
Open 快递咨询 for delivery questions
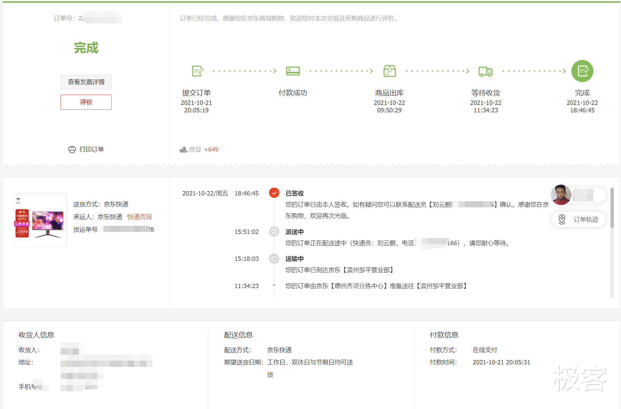click(139, 217)
